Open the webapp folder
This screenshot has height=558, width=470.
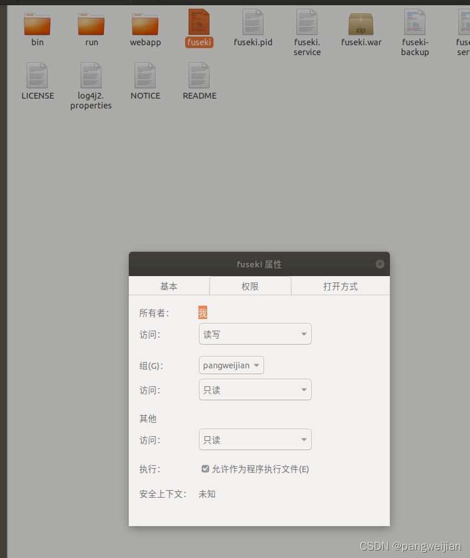145,26
